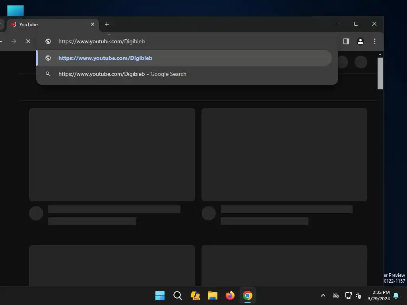Click the forward navigation arrow
The width and height of the screenshot is (407, 305).
tap(14, 41)
